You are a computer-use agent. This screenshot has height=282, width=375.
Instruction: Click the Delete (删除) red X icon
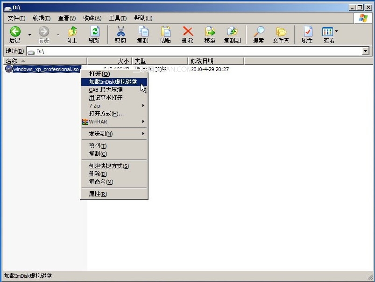[188, 31]
